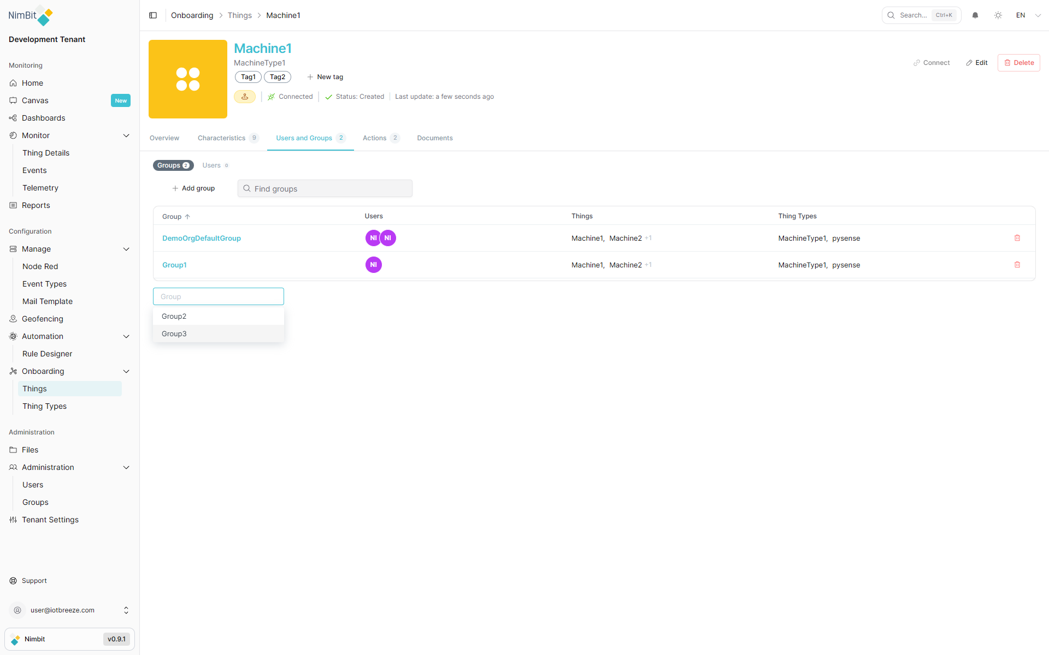This screenshot has width=1049, height=655.
Task: Toggle the Groups filter pill
Action: pos(173,165)
